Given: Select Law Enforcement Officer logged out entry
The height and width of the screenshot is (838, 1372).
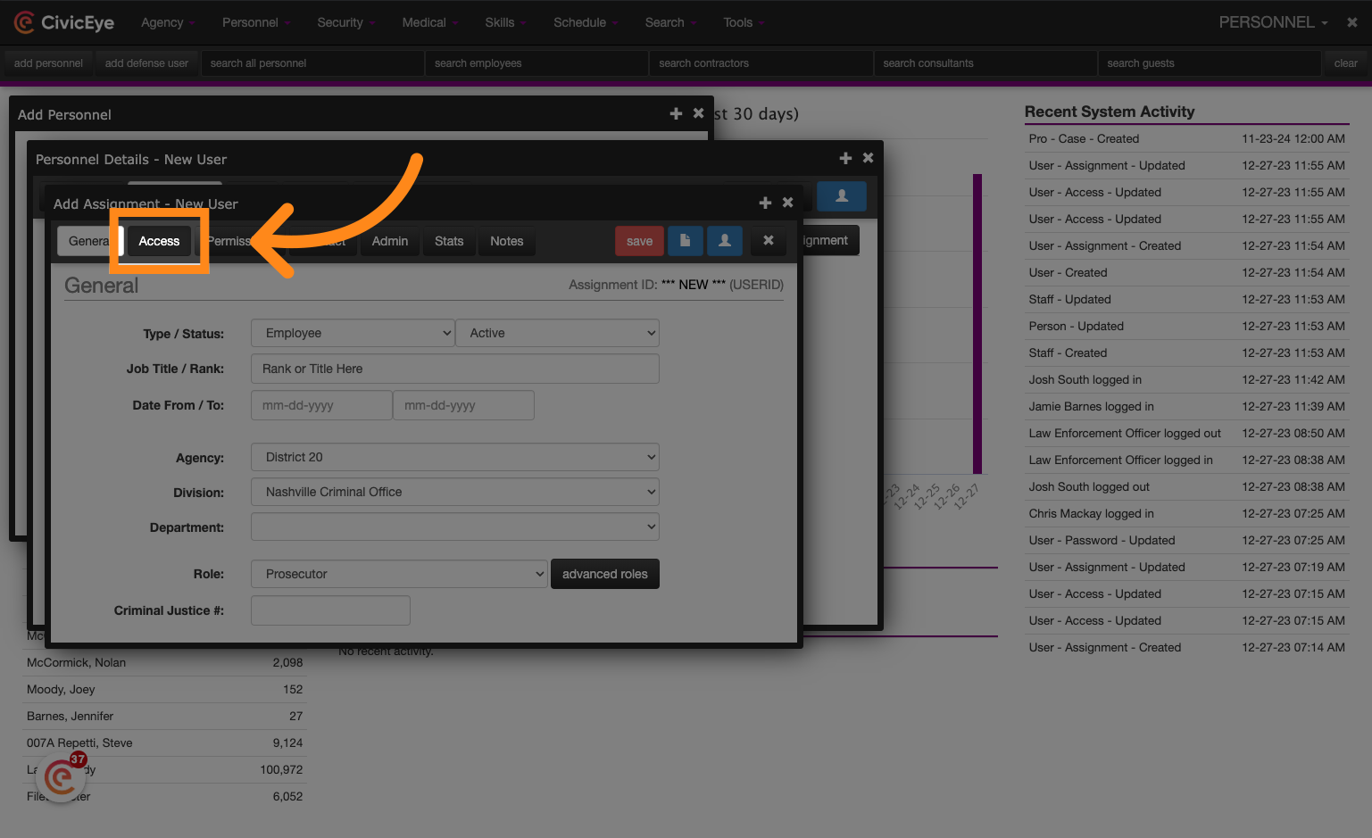Looking at the screenshot, I should click(1186, 433).
